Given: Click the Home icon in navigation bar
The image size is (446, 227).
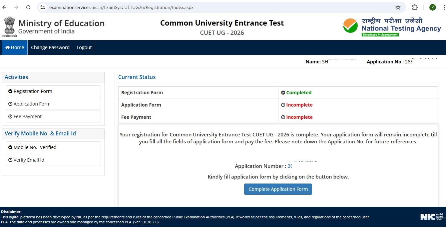Looking at the screenshot, I should click(8, 47).
